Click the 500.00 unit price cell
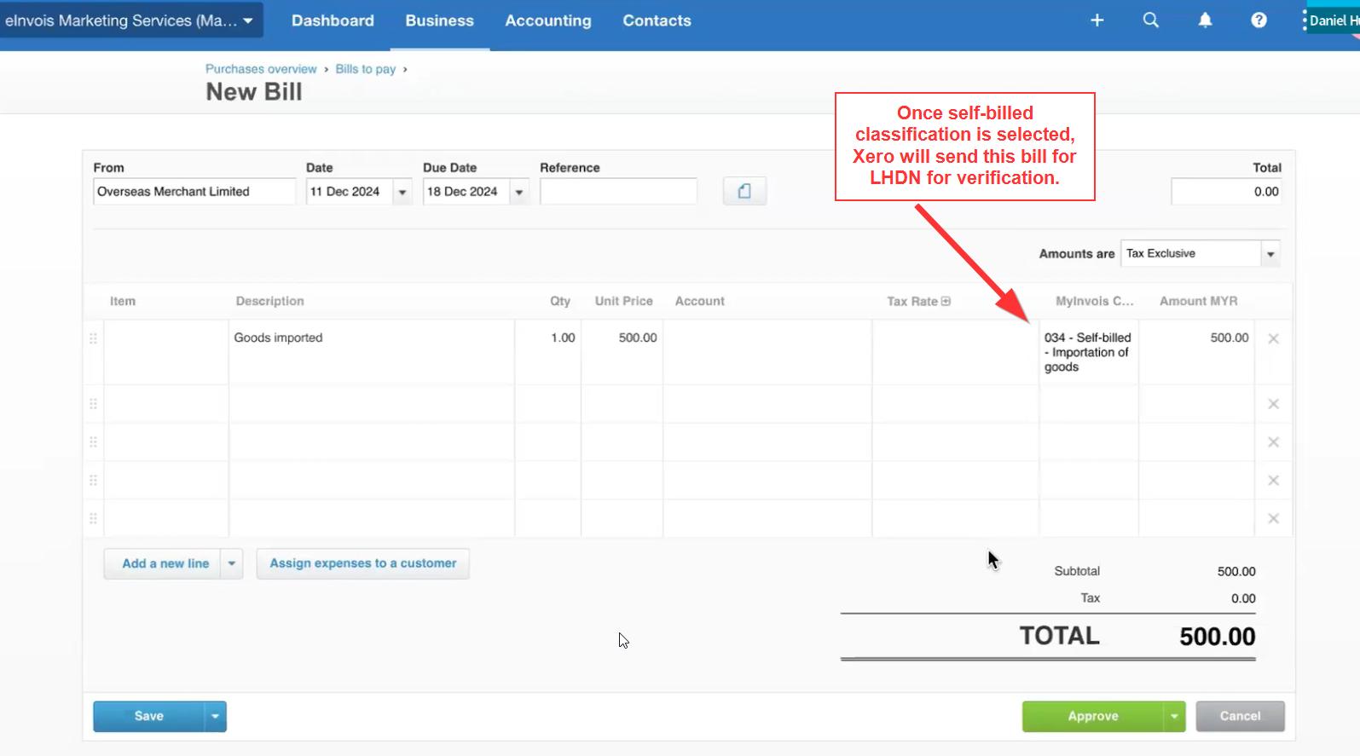The width and height of the screenshot is (1360, 756). coord(622,352)
